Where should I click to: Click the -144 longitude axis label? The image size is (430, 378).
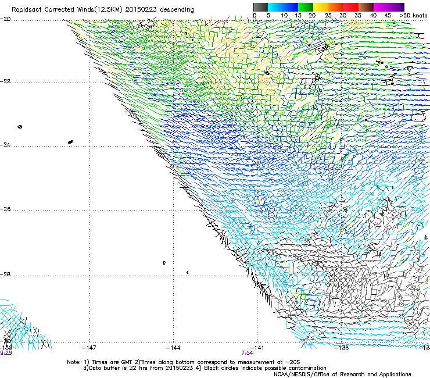tap(173, 348)
